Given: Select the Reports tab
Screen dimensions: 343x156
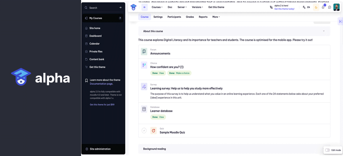Looking at the screenshot, I should click(203, 17).
